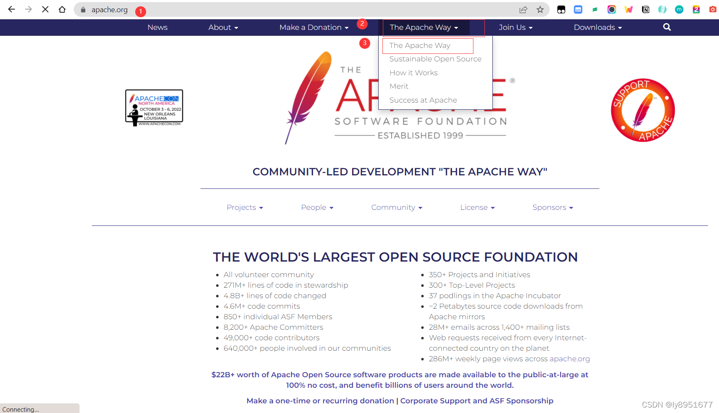Open the black mask extension icon
The width and height of the screenshot is (719, 413).
[x=561, y=10]
